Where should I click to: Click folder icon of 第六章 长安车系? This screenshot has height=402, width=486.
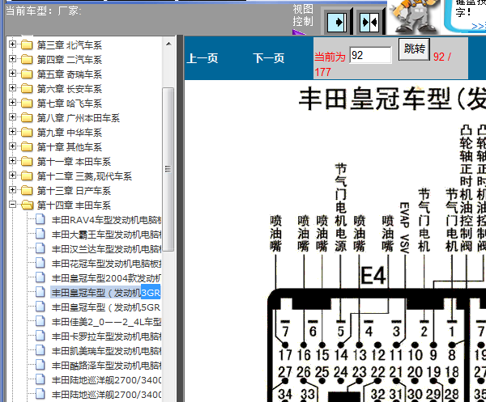(x=27, y=88)
